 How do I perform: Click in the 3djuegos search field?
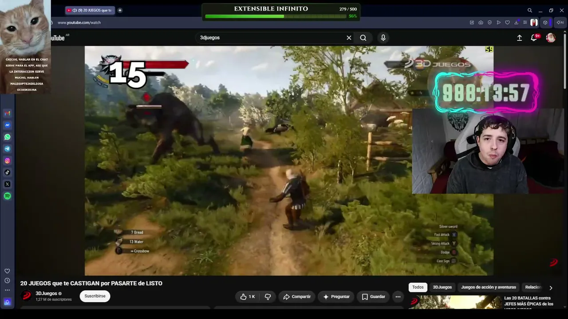[271, 38]
